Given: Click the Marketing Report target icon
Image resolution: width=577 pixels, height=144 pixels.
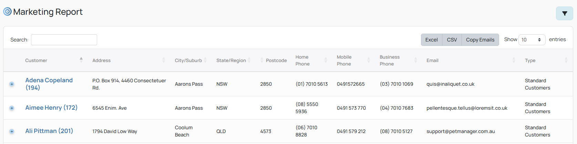Looking at the screenshot, I should click(x=7, y=12).
